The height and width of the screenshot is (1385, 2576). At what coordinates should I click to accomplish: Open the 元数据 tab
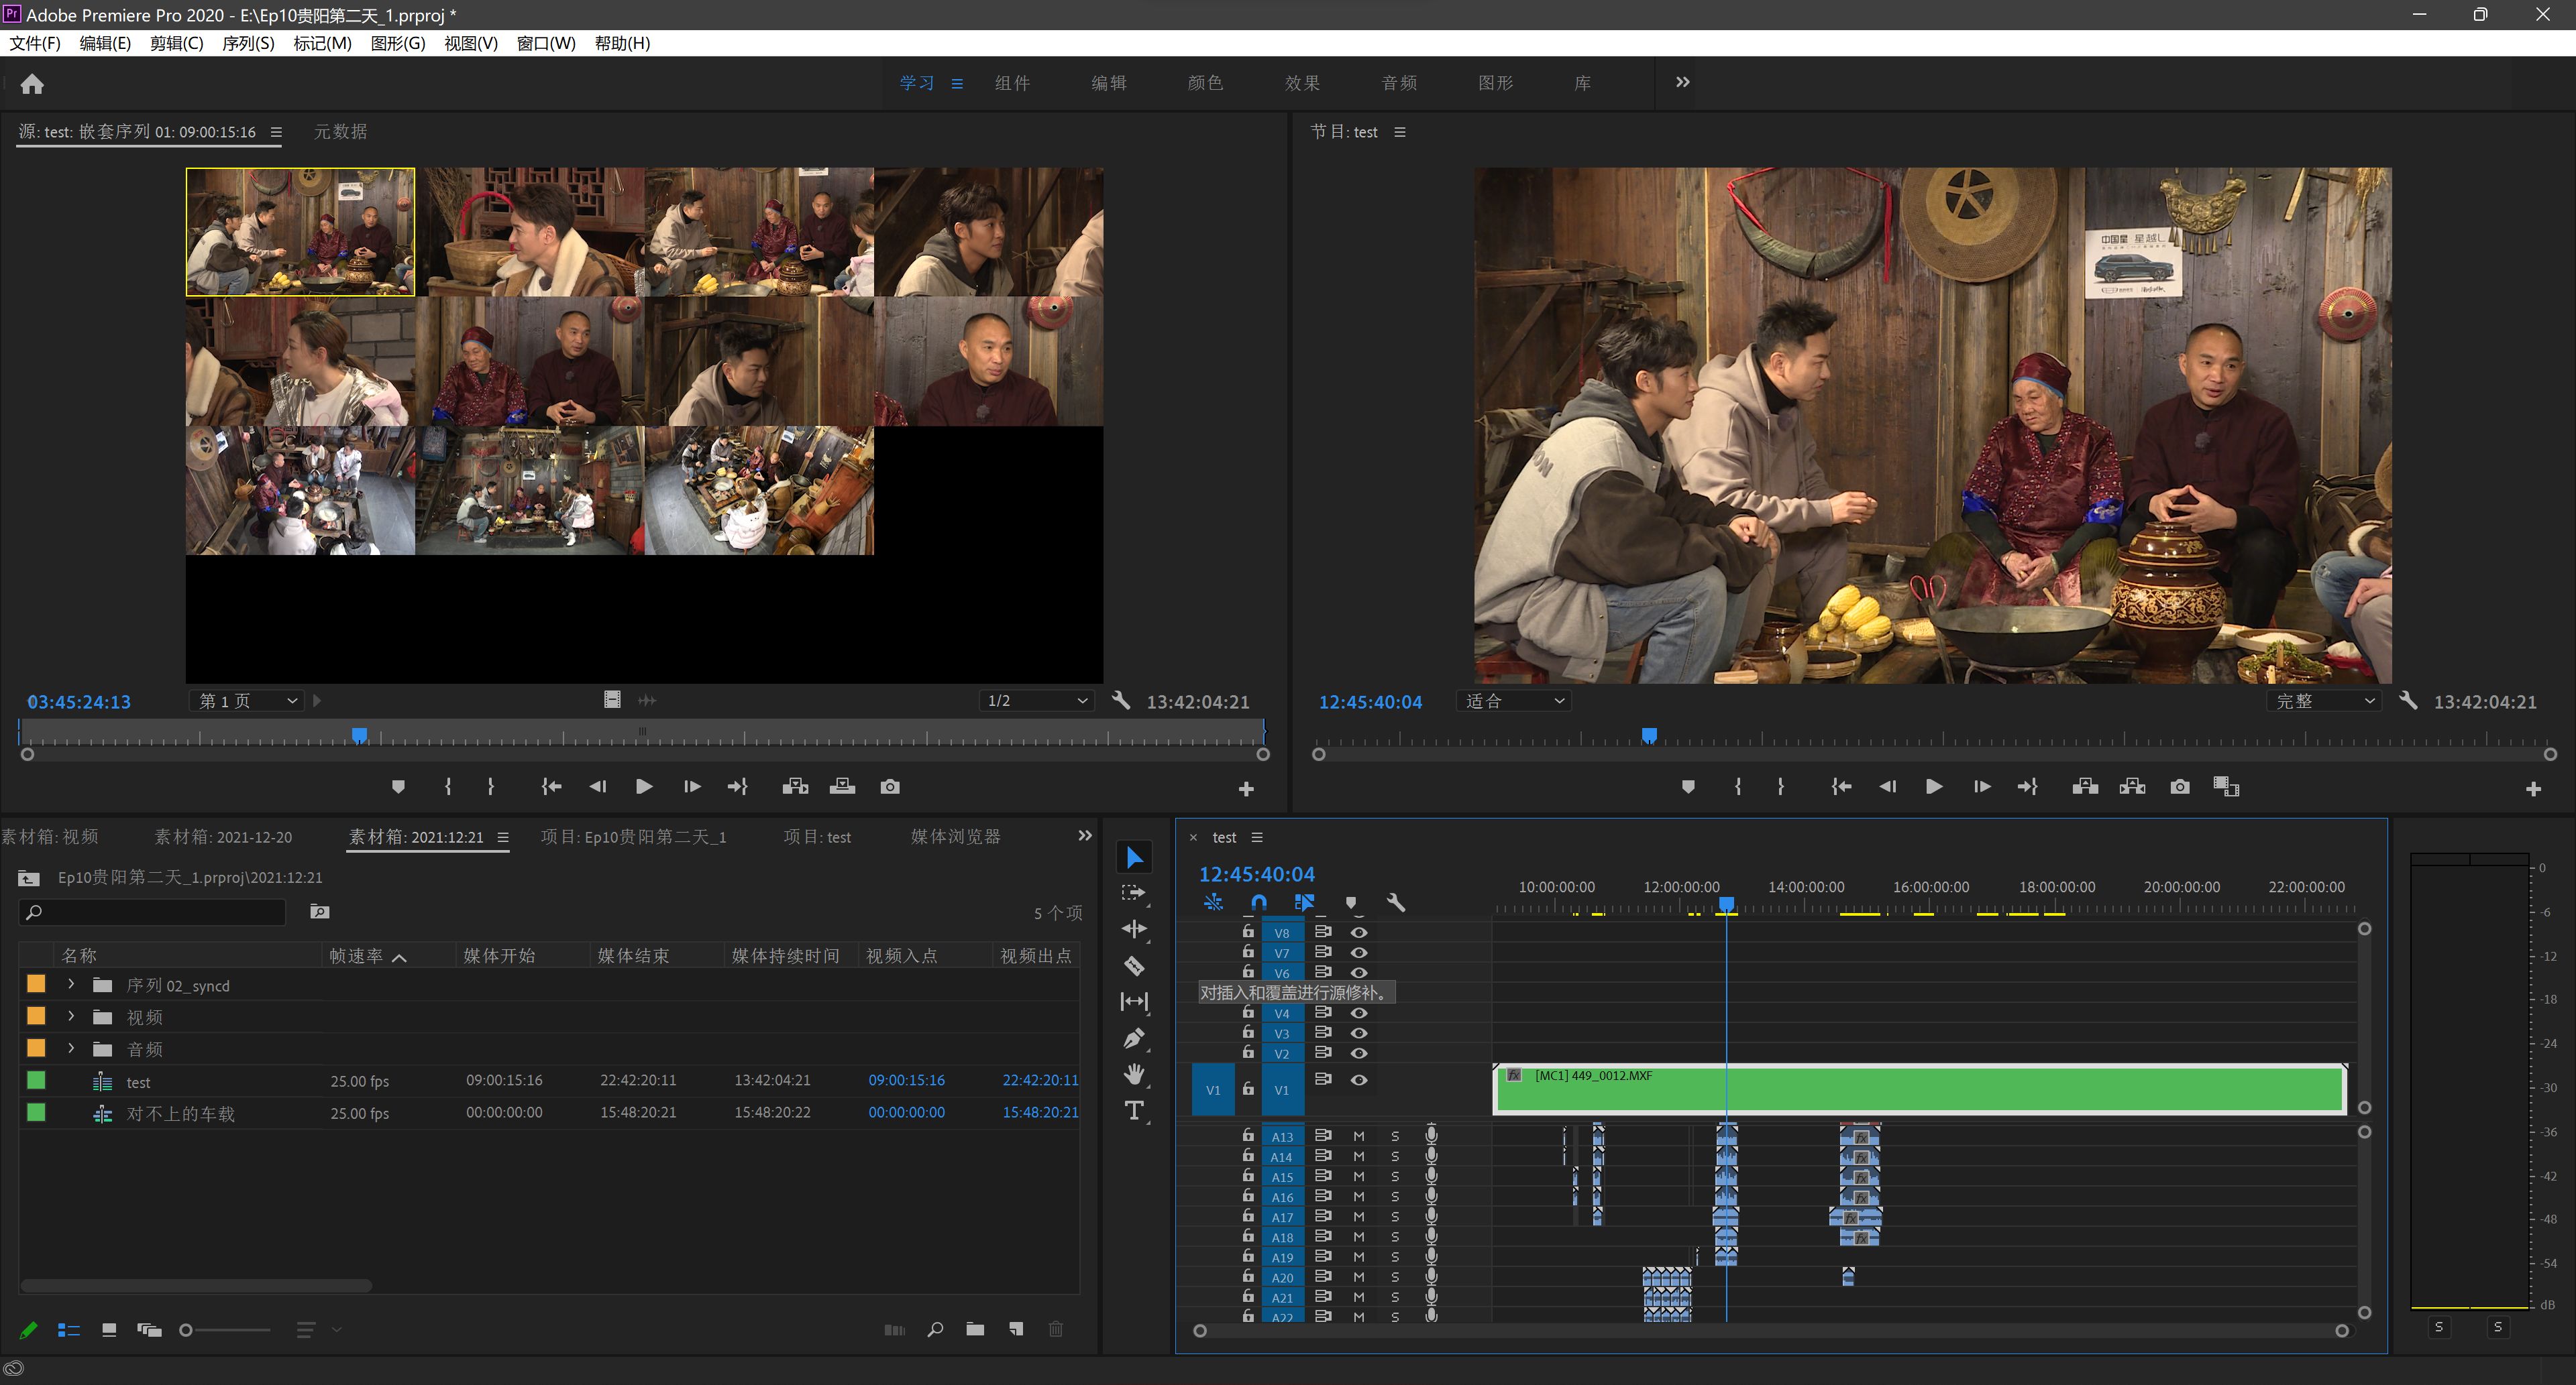pos(340,131)
